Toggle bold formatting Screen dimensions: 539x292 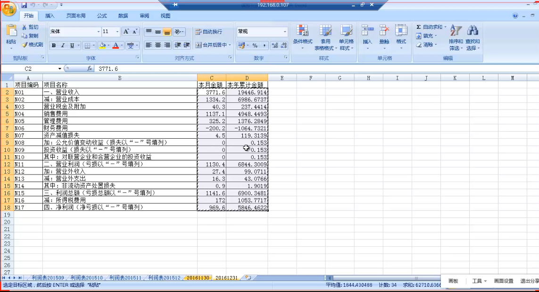(53, 46)
